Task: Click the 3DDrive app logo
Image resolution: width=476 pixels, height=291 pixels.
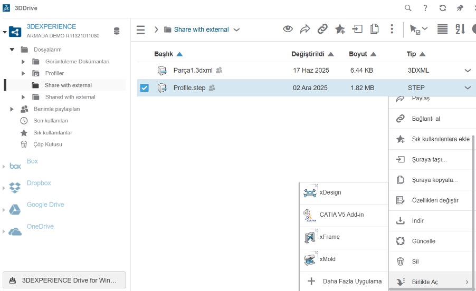Action: (6, 8)
